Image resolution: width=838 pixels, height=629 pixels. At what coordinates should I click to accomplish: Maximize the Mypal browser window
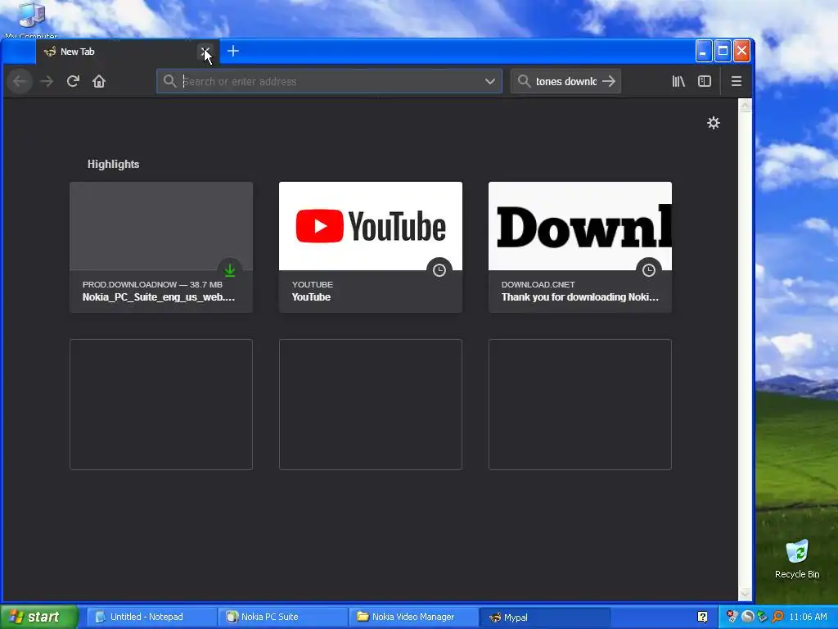(x=723, y=52)
